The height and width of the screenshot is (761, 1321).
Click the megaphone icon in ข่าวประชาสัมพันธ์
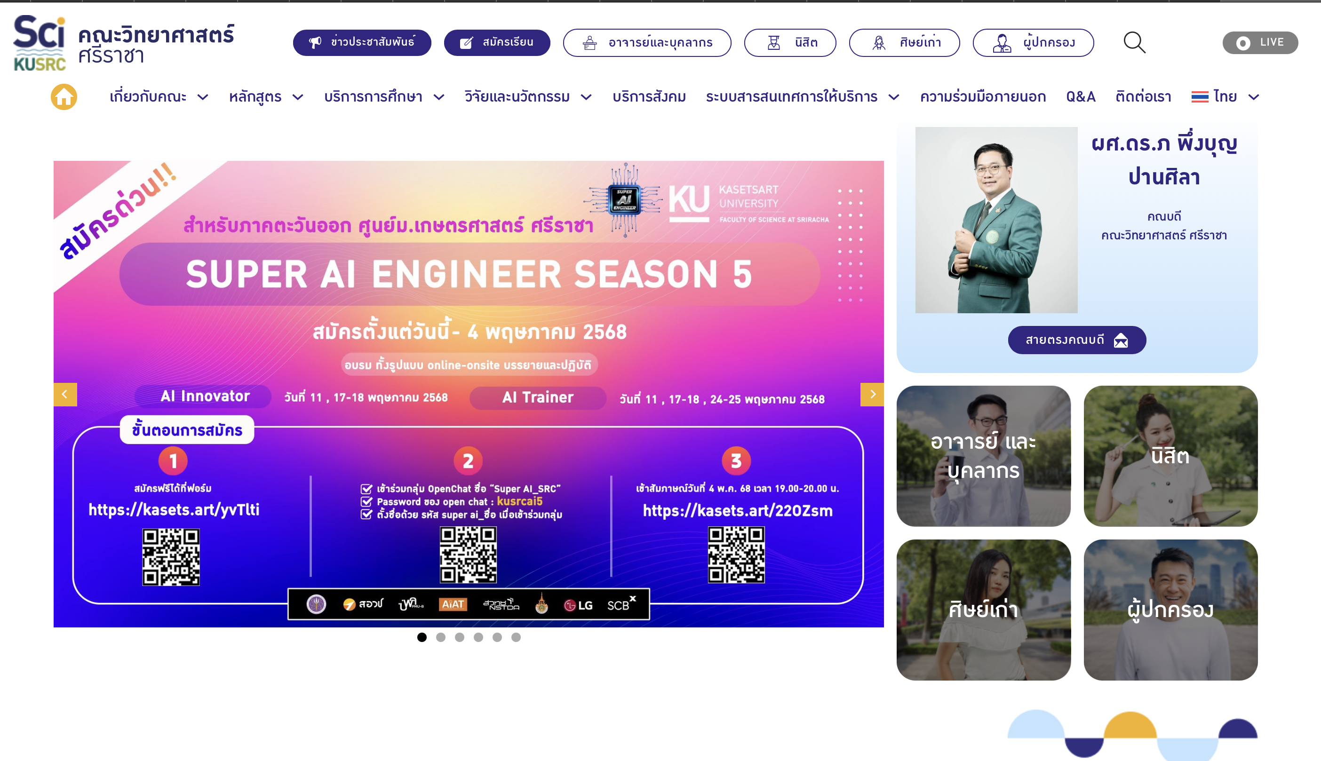click(315, 42)
